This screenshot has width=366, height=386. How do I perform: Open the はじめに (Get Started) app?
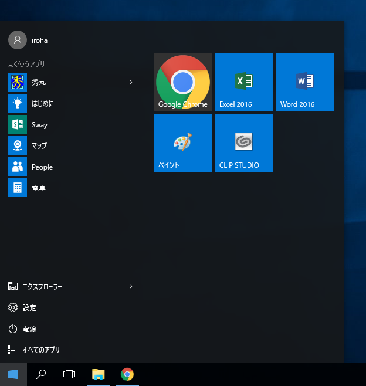point(42,104)
